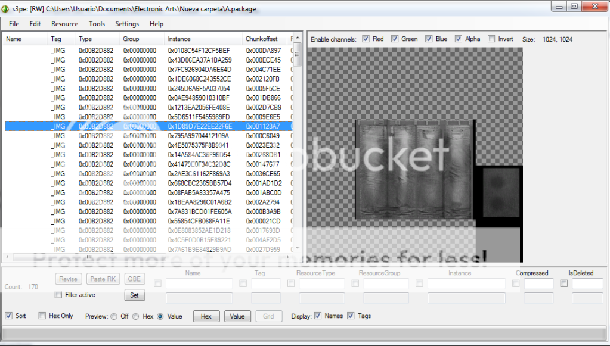The height and width of the screenshot is (346, 610).
Task: Sort list by the Instance column header
Action: tap(179, 39)
